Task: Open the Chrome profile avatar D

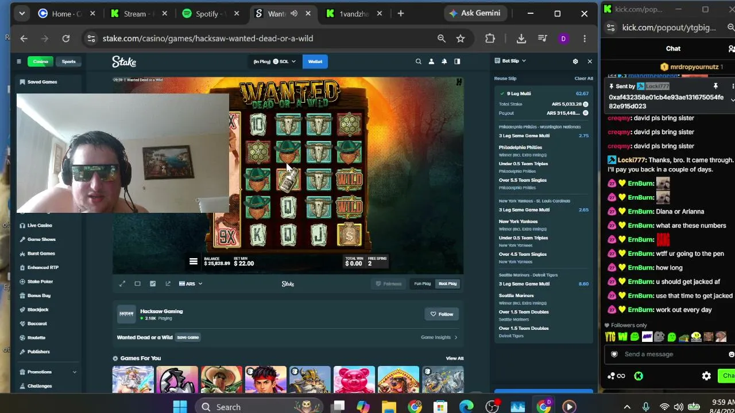Action: 563,38
